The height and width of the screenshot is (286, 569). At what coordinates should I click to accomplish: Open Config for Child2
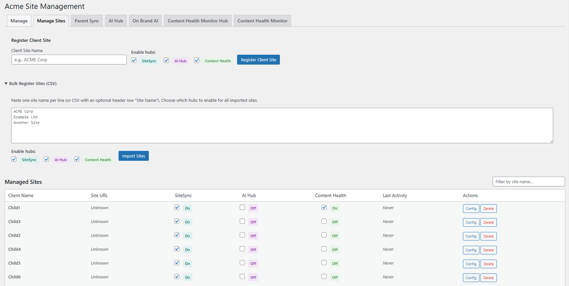[x=471, y=236]
